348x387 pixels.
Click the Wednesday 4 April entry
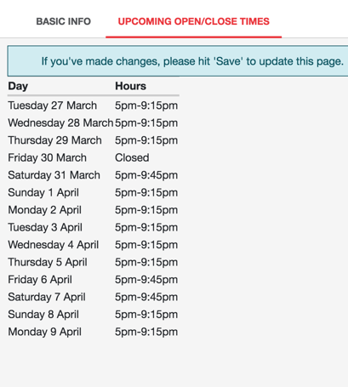point(93,245)
